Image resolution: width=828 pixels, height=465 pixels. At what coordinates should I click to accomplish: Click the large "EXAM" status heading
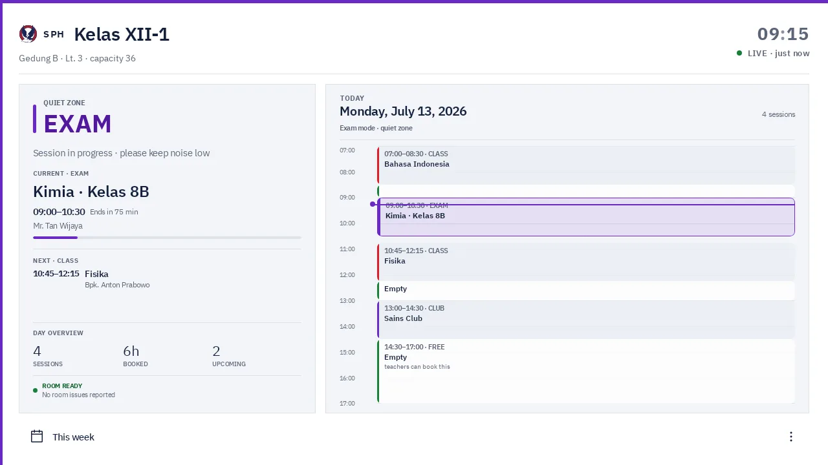pos(78,124)
